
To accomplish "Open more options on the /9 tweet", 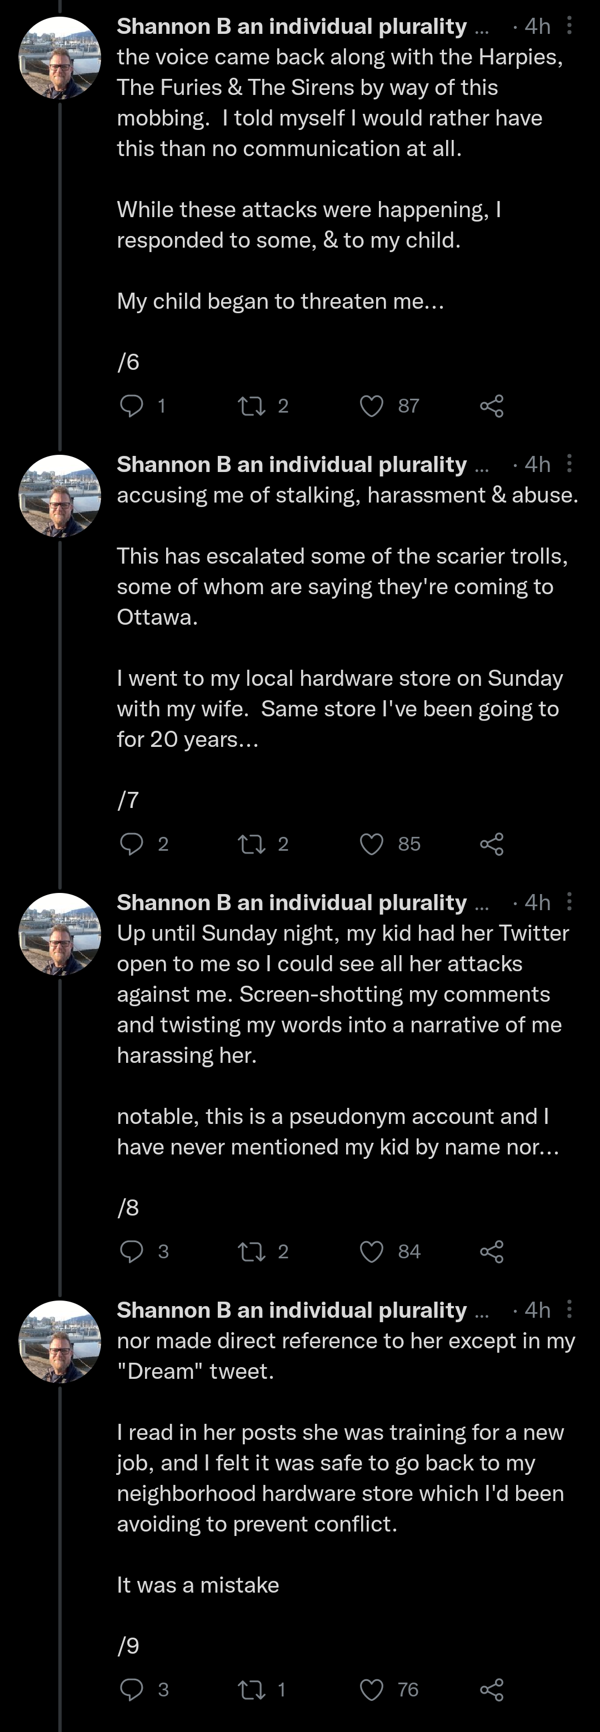I will [x=570, y=1309].
